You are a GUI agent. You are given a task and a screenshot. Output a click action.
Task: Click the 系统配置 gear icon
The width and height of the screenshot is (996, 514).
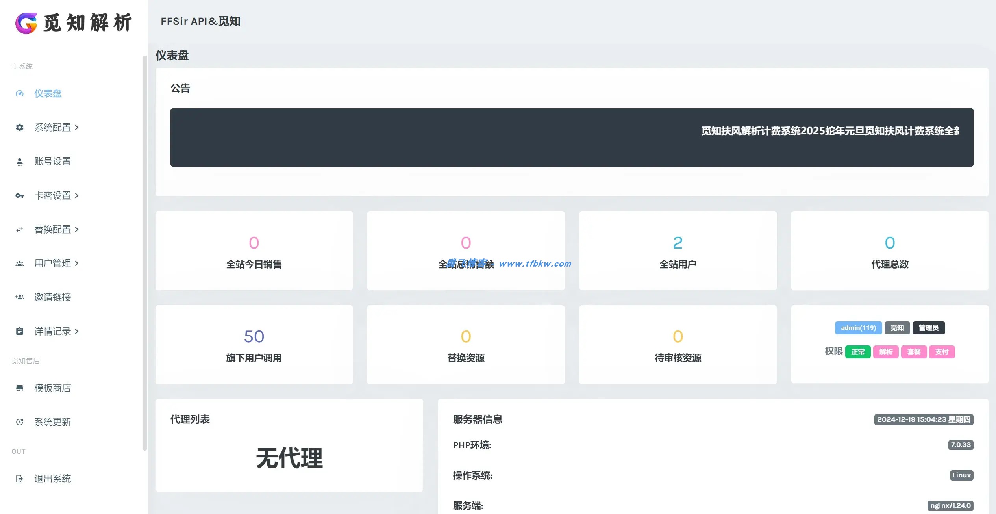(x=20, y=127)
